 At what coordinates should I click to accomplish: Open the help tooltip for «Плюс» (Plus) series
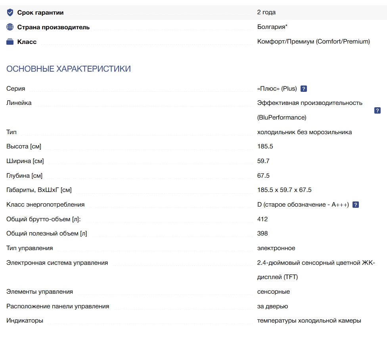pos(304,89)
